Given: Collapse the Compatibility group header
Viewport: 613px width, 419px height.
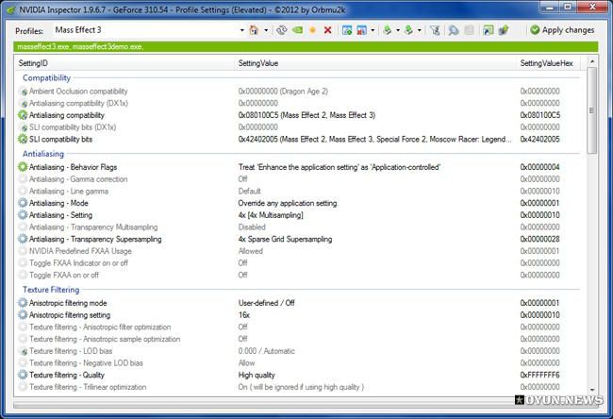Looking at the screenshot, I should (46, 77).
